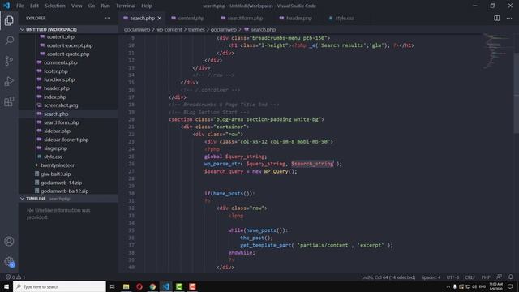Open the Manage gear settings icon
519x292 pixels.
[x=9, y=261]
